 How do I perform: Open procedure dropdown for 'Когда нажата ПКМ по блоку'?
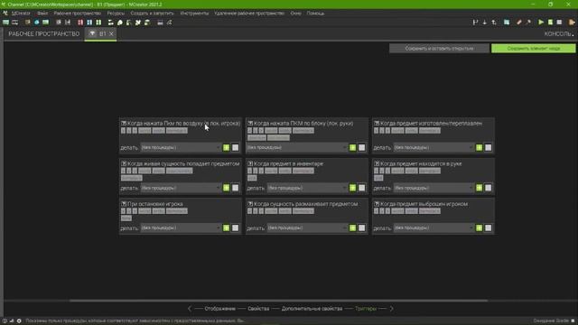(x=297, y=148)
